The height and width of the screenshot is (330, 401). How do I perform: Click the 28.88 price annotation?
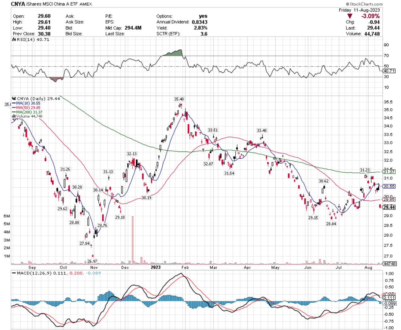pos(74,222)
